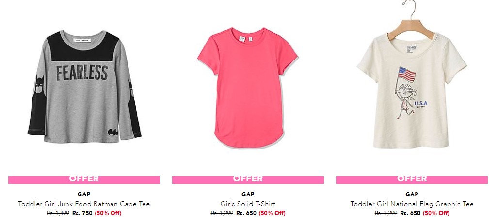Image resolution: width=497 pixels, height=224 pixels.
Task: Select GAP brand name under flag graphic tee
Action: click(x=412, y=194)
